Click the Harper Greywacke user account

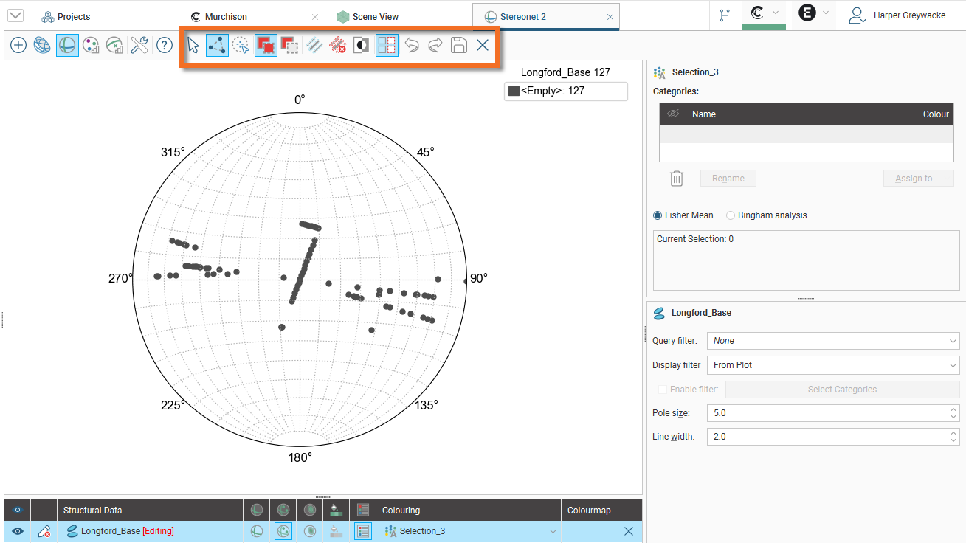[x=897, y=15]
